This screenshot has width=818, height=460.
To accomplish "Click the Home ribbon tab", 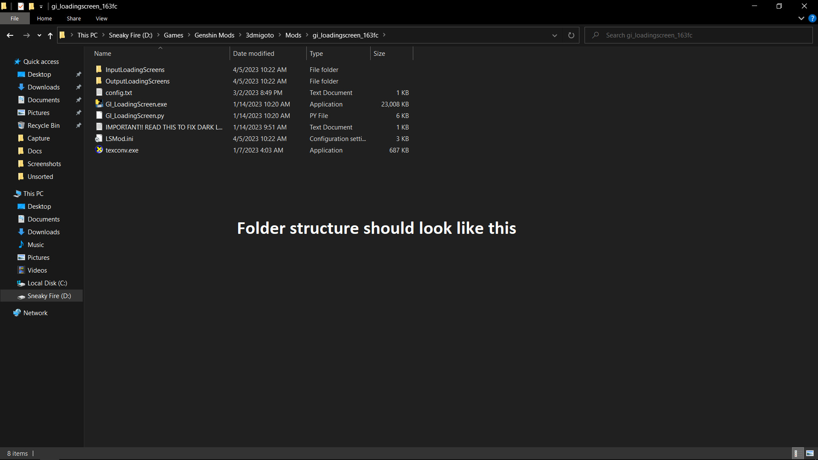I will [x=44, y=19].
